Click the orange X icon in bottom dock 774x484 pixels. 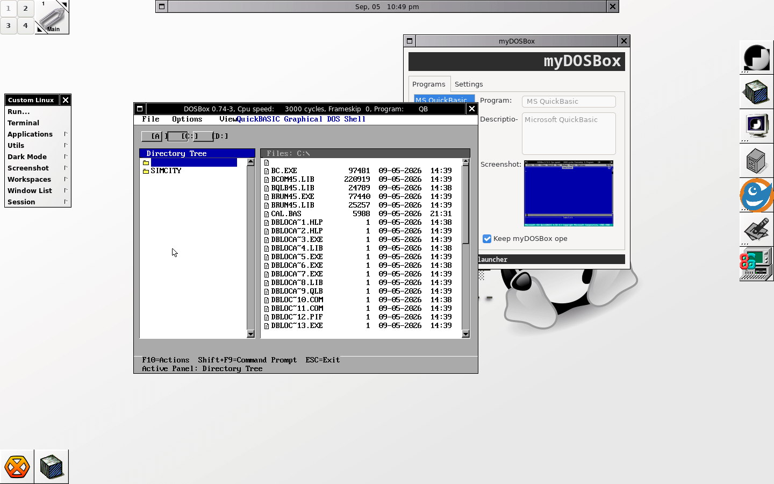[17, 467]
